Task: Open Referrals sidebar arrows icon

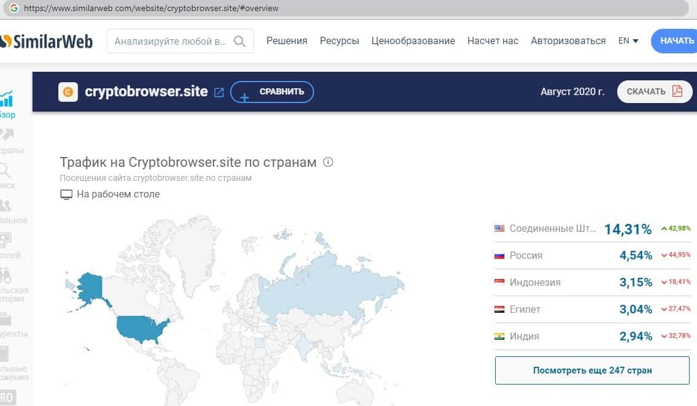Action: point(7,134)
